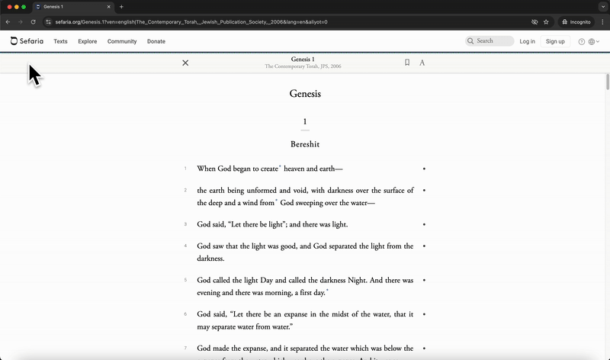Viewport: 610px width, 360px height.
Task: Click the connections dot beside verse 2
Action: tap(424, 191)
